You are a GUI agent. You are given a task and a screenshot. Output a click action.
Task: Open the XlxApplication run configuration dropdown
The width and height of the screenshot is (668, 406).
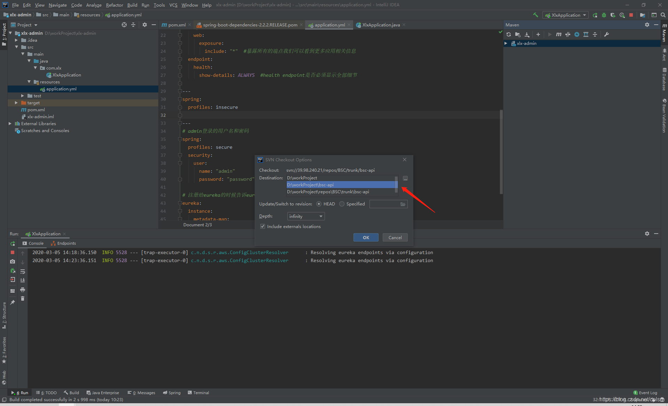point(566,15)
